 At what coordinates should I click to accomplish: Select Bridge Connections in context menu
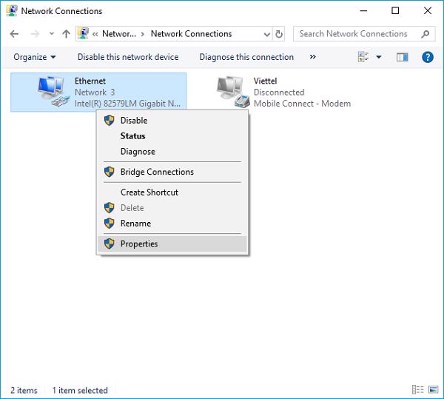pos(157,172)
